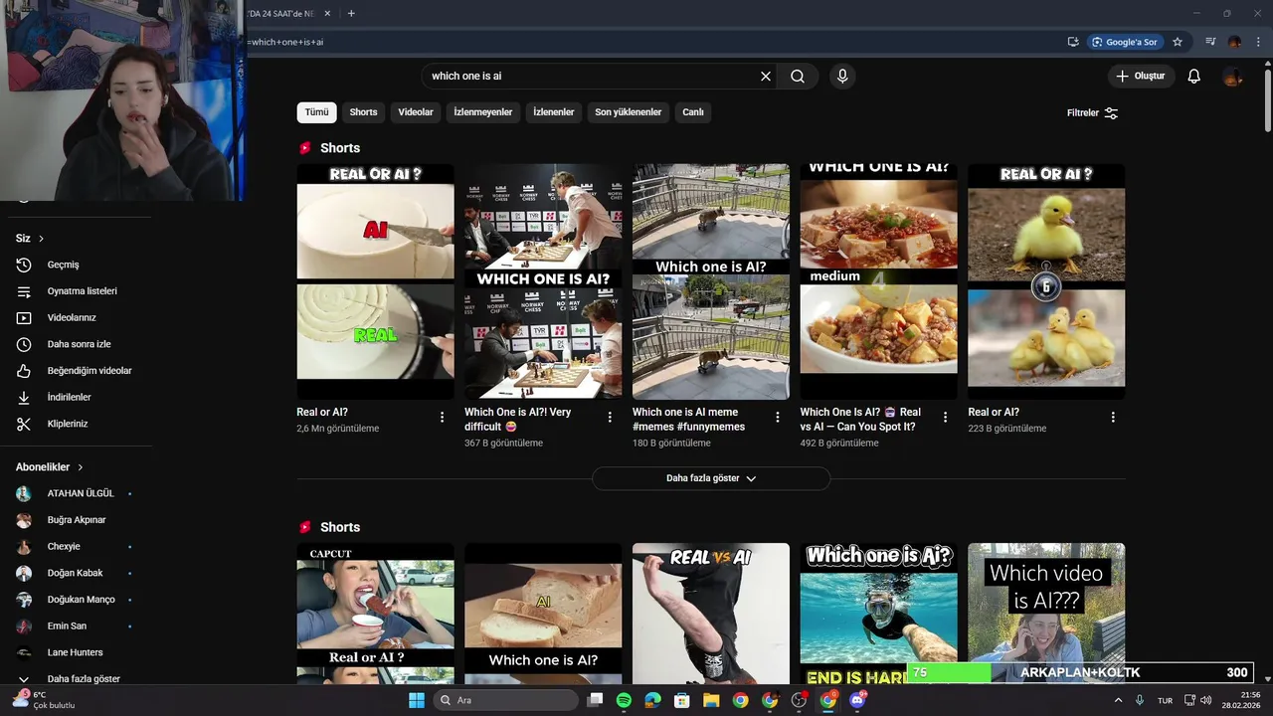Viewport: 1273px width, 716px height.
Task: Play the chess Which One is AI short thumbnail
Action: [543, 281]
